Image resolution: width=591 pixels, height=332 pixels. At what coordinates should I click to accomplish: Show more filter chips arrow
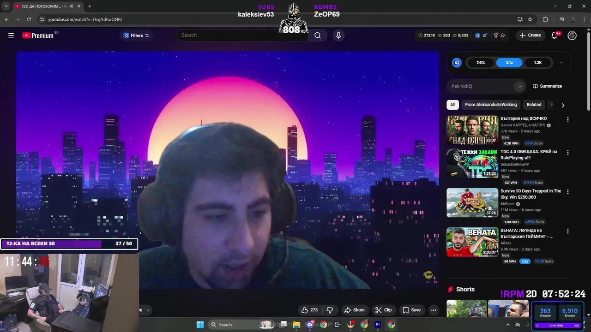(562, 105)
